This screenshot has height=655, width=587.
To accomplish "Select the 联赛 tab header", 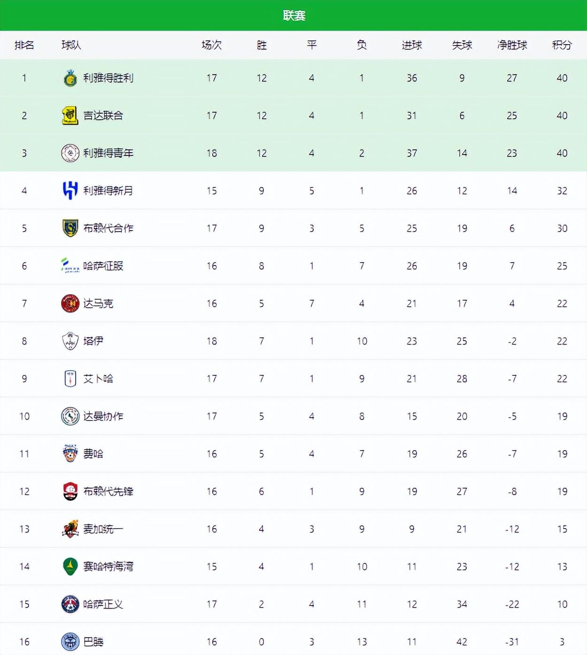I will point(294,16).
